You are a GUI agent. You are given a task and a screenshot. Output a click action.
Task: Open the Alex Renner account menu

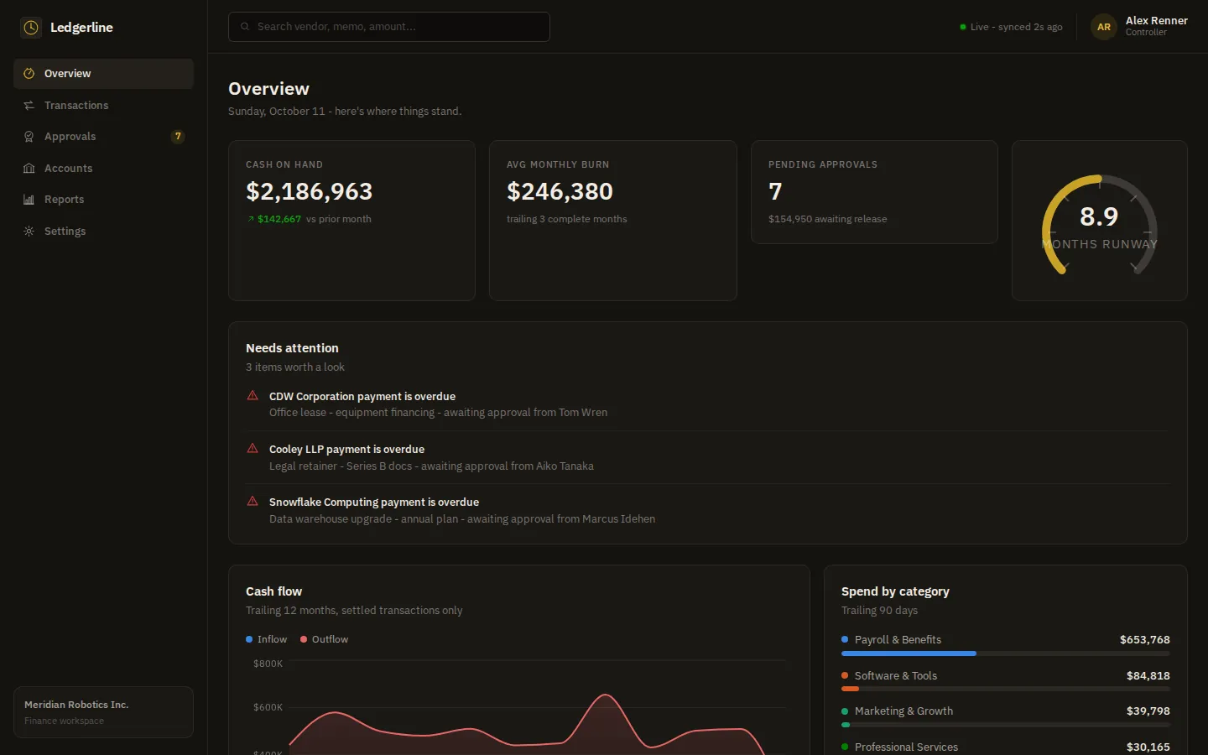coord(1139,27)
